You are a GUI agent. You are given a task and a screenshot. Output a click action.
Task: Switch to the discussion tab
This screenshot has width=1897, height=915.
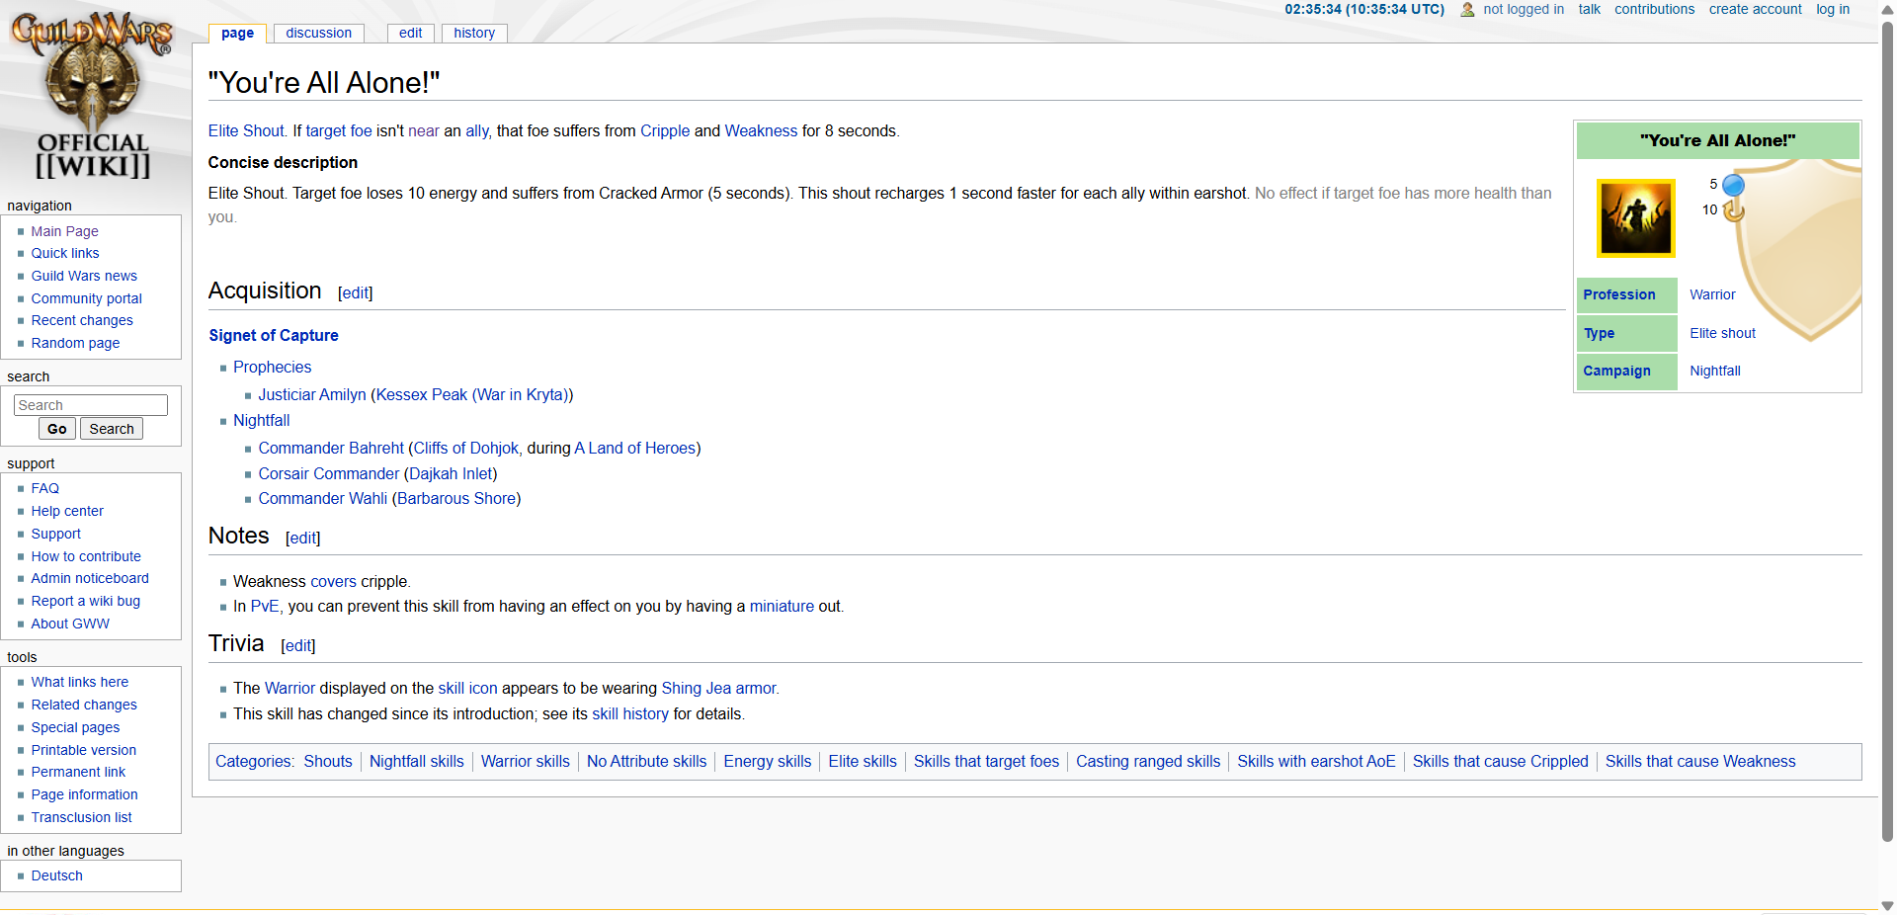coord(319,33)
